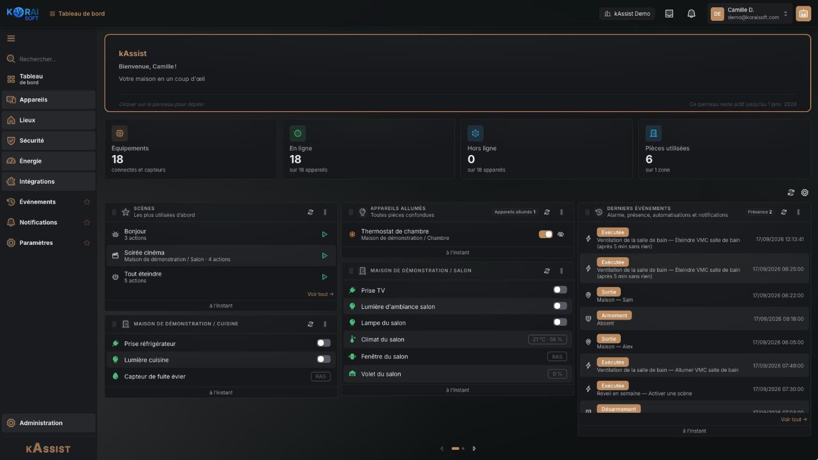Open the notifications bell in header

pos(692,13)
